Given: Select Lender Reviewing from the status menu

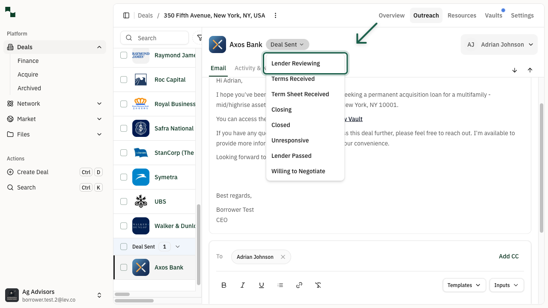Looking at the screenshot, I should click(x=295, y=63).
